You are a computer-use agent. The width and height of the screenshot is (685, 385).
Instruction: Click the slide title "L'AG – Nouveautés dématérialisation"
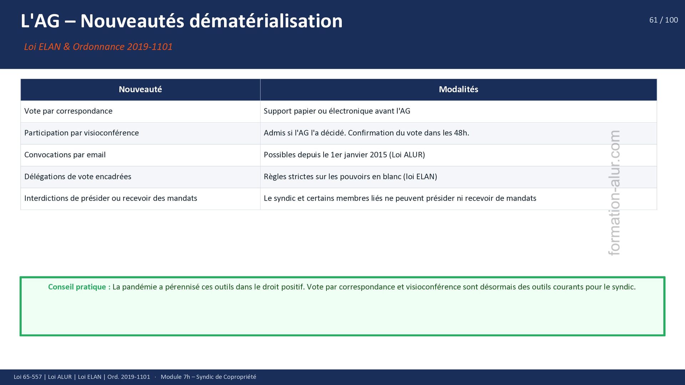click(x=181, y=21)
